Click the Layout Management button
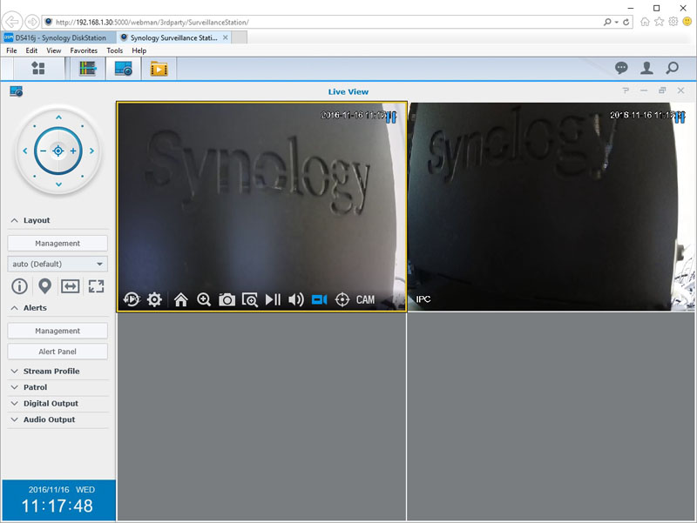 58,244
